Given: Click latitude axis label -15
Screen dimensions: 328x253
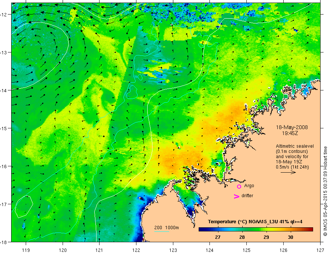Looking at the screenshot, I should 4,128.
